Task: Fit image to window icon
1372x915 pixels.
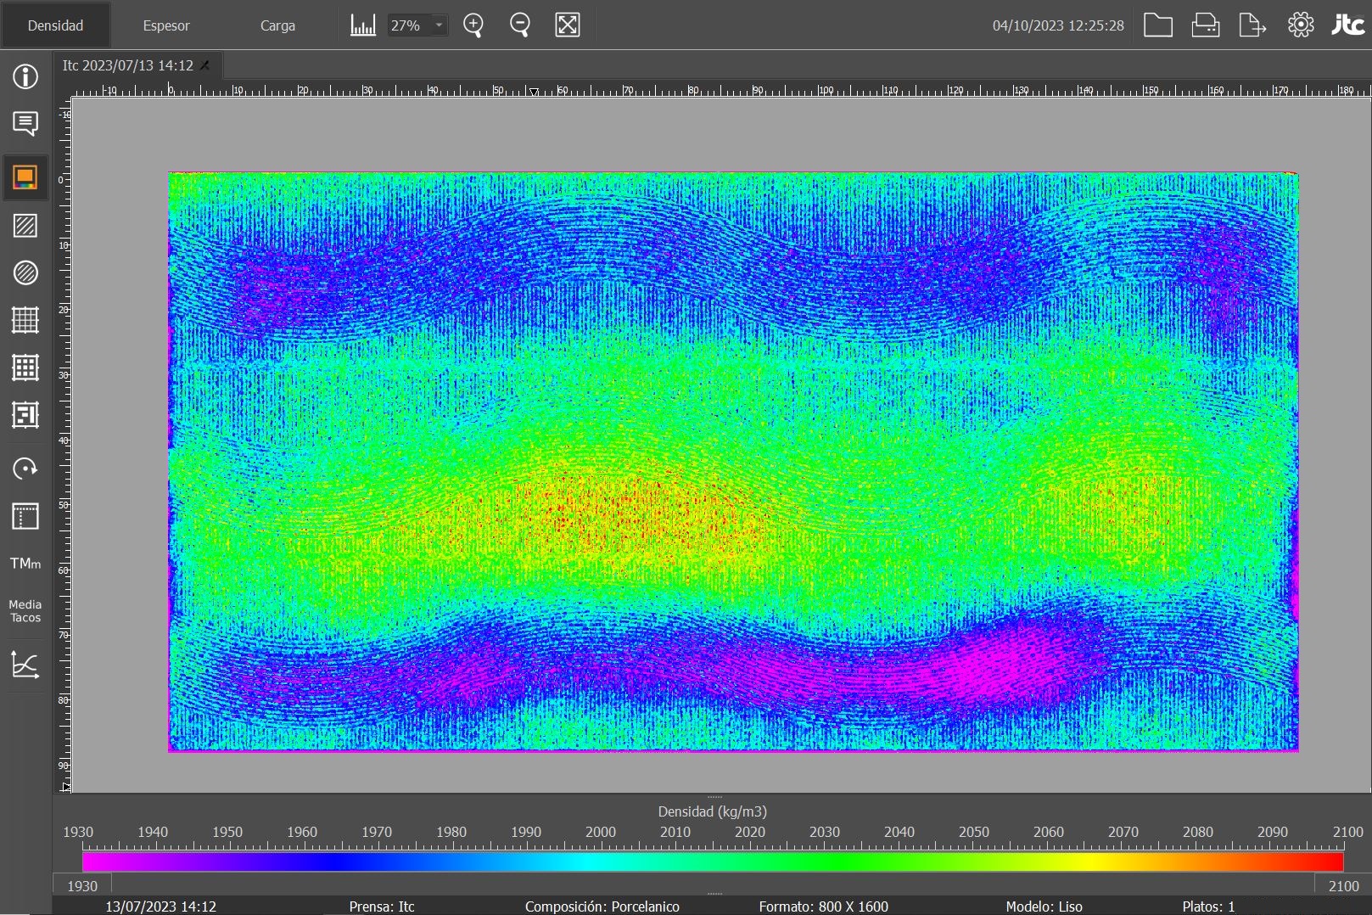Action: click(567, 25)
